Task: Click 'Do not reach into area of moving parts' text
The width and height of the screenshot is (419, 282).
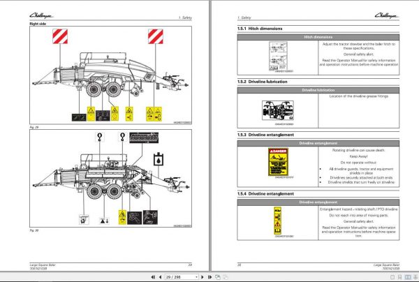Action: [358, 215]
